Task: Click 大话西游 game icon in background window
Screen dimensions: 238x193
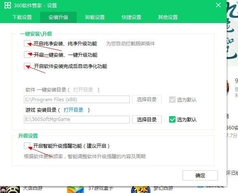Action: coord(10,190)
